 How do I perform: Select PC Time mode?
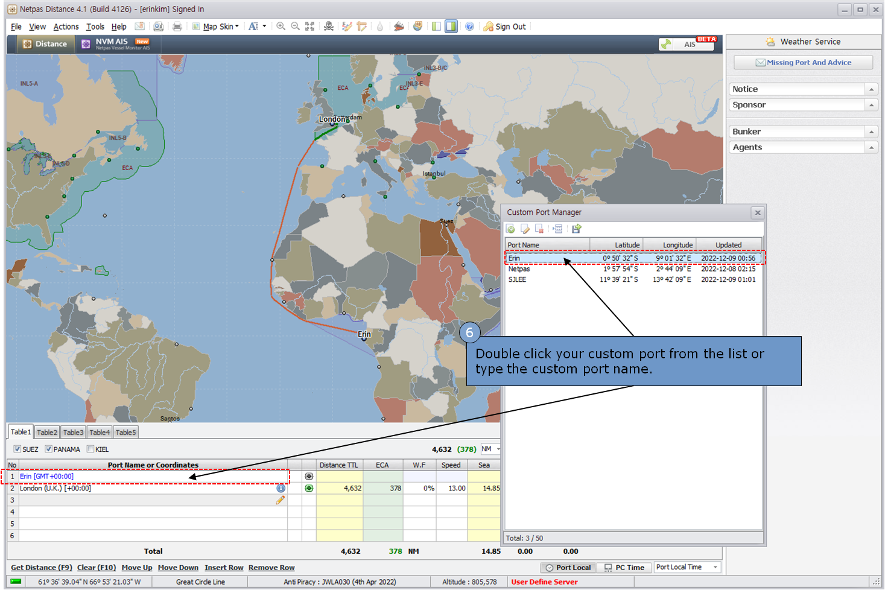(624, 568)
